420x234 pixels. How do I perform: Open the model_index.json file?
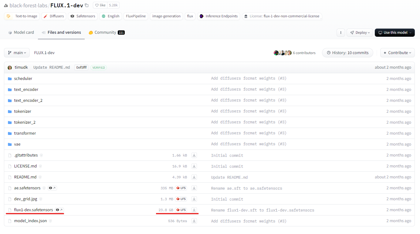pos(30,221)
